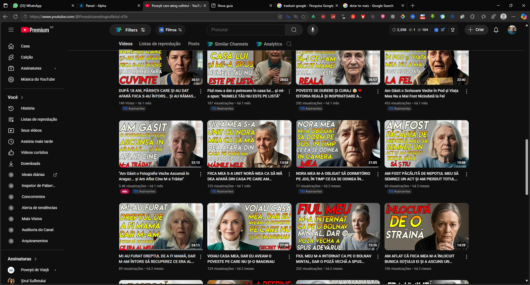Screen dimensions: 530x285
Task: Toggle the Filtros extension button
Action: click(x=170, y=30)
